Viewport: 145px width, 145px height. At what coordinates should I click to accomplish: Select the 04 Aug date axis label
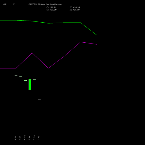pos(25,138)
